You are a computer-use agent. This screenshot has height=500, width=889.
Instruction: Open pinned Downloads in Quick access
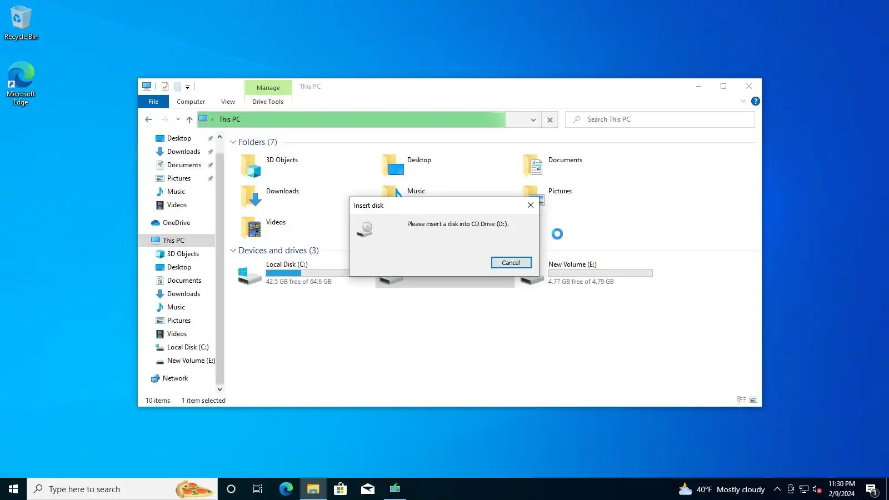point(183,152)
